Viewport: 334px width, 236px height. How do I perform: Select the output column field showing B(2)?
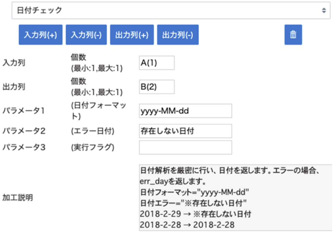(157, 87)
